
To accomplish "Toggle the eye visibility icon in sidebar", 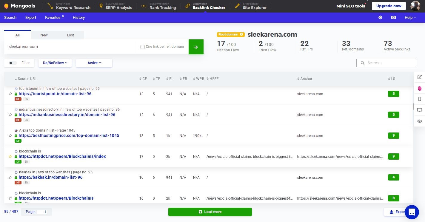I will [419, 121].
